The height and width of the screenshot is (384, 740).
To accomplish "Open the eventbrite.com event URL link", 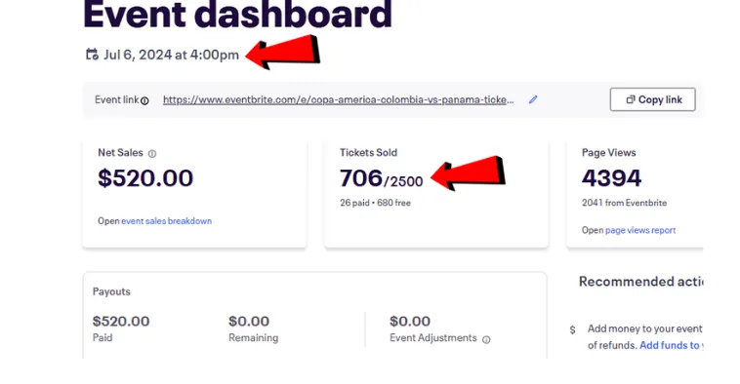I will (339, 99).
